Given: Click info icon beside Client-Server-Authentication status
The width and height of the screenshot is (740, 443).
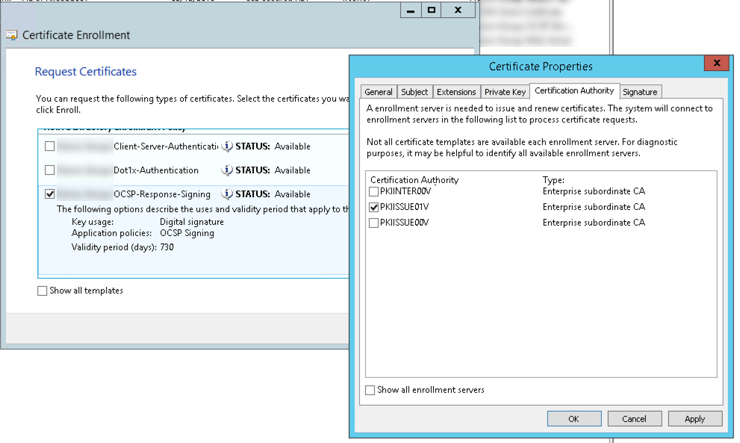Looking at the screenshot, I should click(227, 146).
